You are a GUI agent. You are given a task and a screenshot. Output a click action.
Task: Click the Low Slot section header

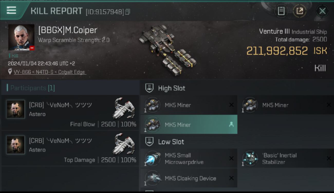coord(165,142)
